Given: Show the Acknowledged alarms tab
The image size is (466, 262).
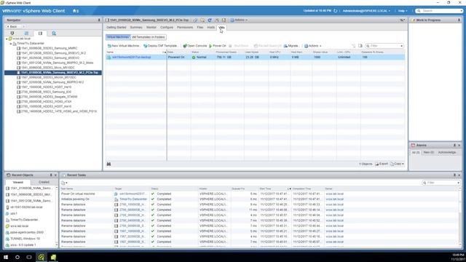Looking at the screenshot, I should coord(447,152).
